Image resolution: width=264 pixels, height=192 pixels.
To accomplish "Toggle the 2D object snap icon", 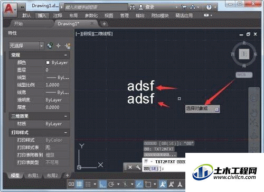I will tap(148, 185).
